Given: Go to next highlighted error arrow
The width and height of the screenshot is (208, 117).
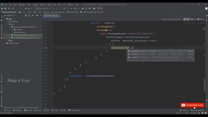Looking at the screenshot, I should [204, 23].
